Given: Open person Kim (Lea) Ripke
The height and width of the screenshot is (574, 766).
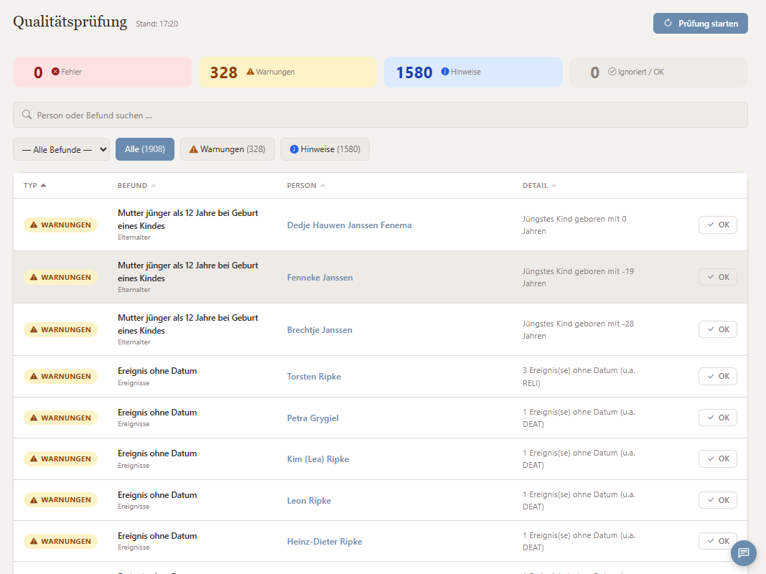Looking at the screenshot, I should point(318,459).
